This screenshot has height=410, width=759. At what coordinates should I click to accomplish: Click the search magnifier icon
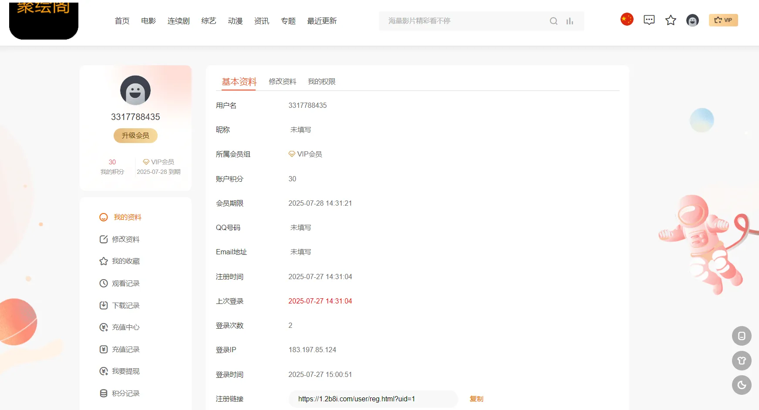click(x=553, y=20)
